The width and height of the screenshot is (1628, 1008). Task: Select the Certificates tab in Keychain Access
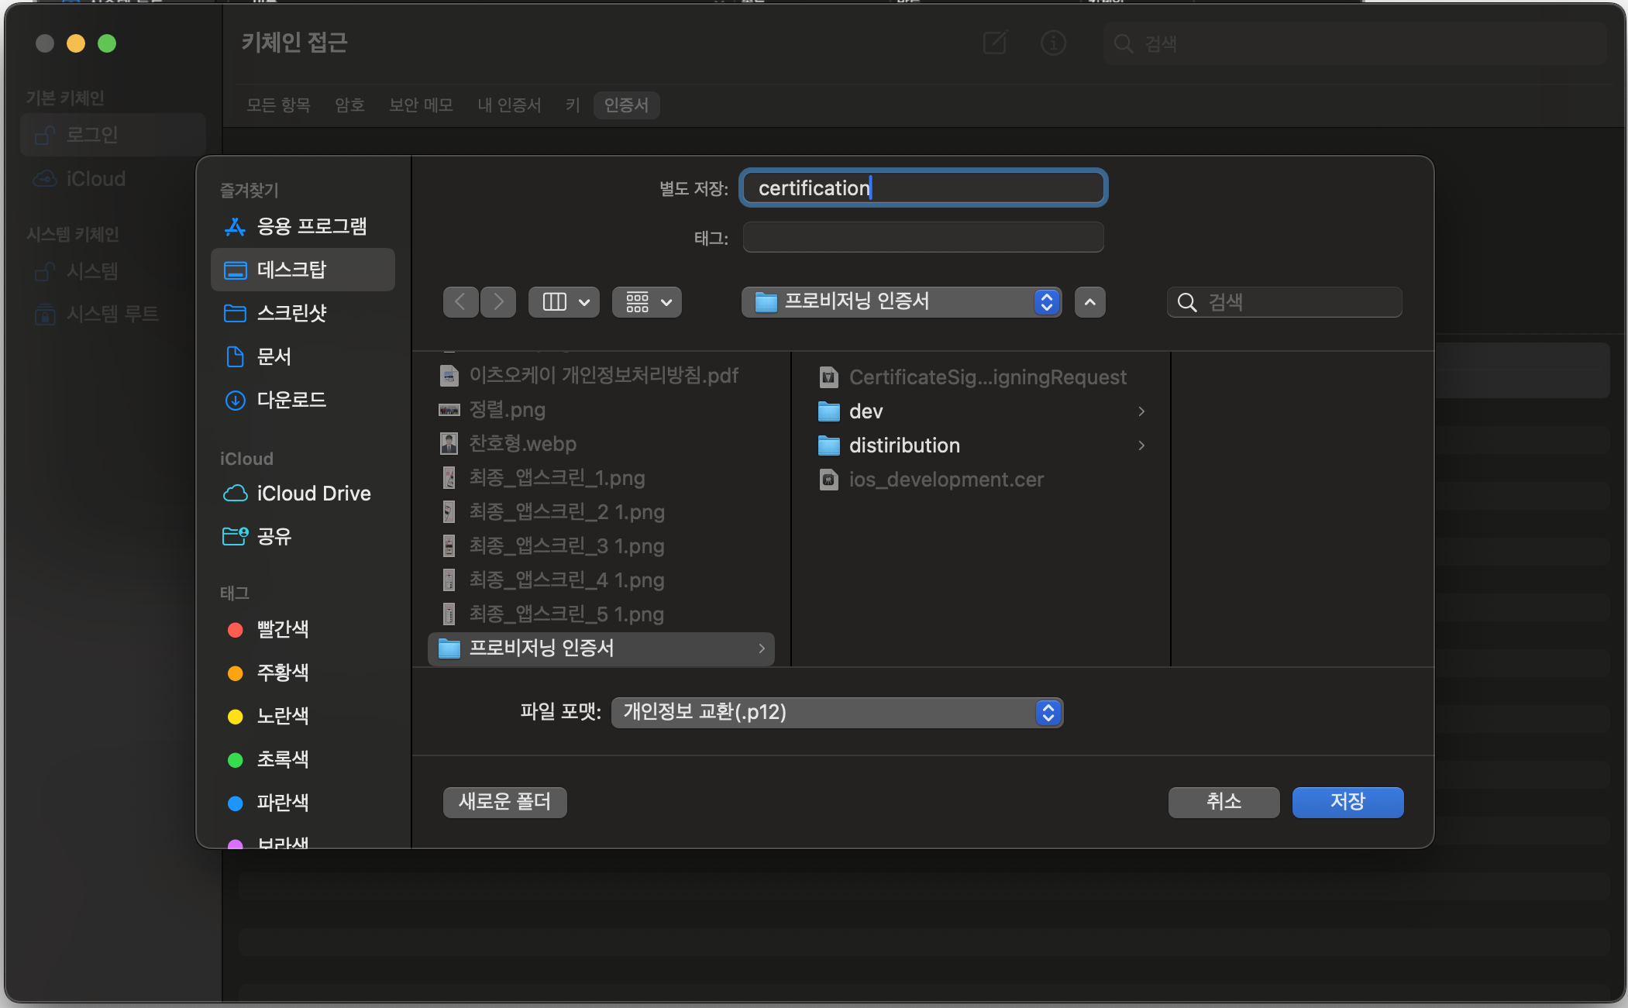(x=626, y=105)
